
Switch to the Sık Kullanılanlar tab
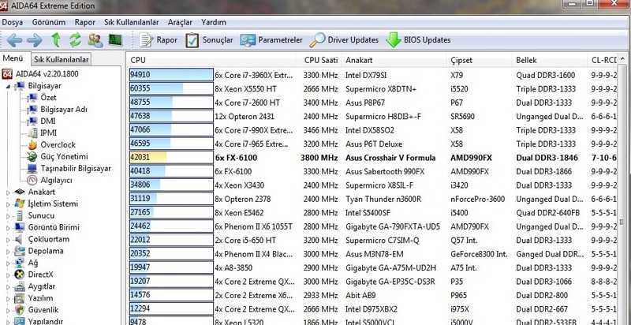tap(62, 59)
